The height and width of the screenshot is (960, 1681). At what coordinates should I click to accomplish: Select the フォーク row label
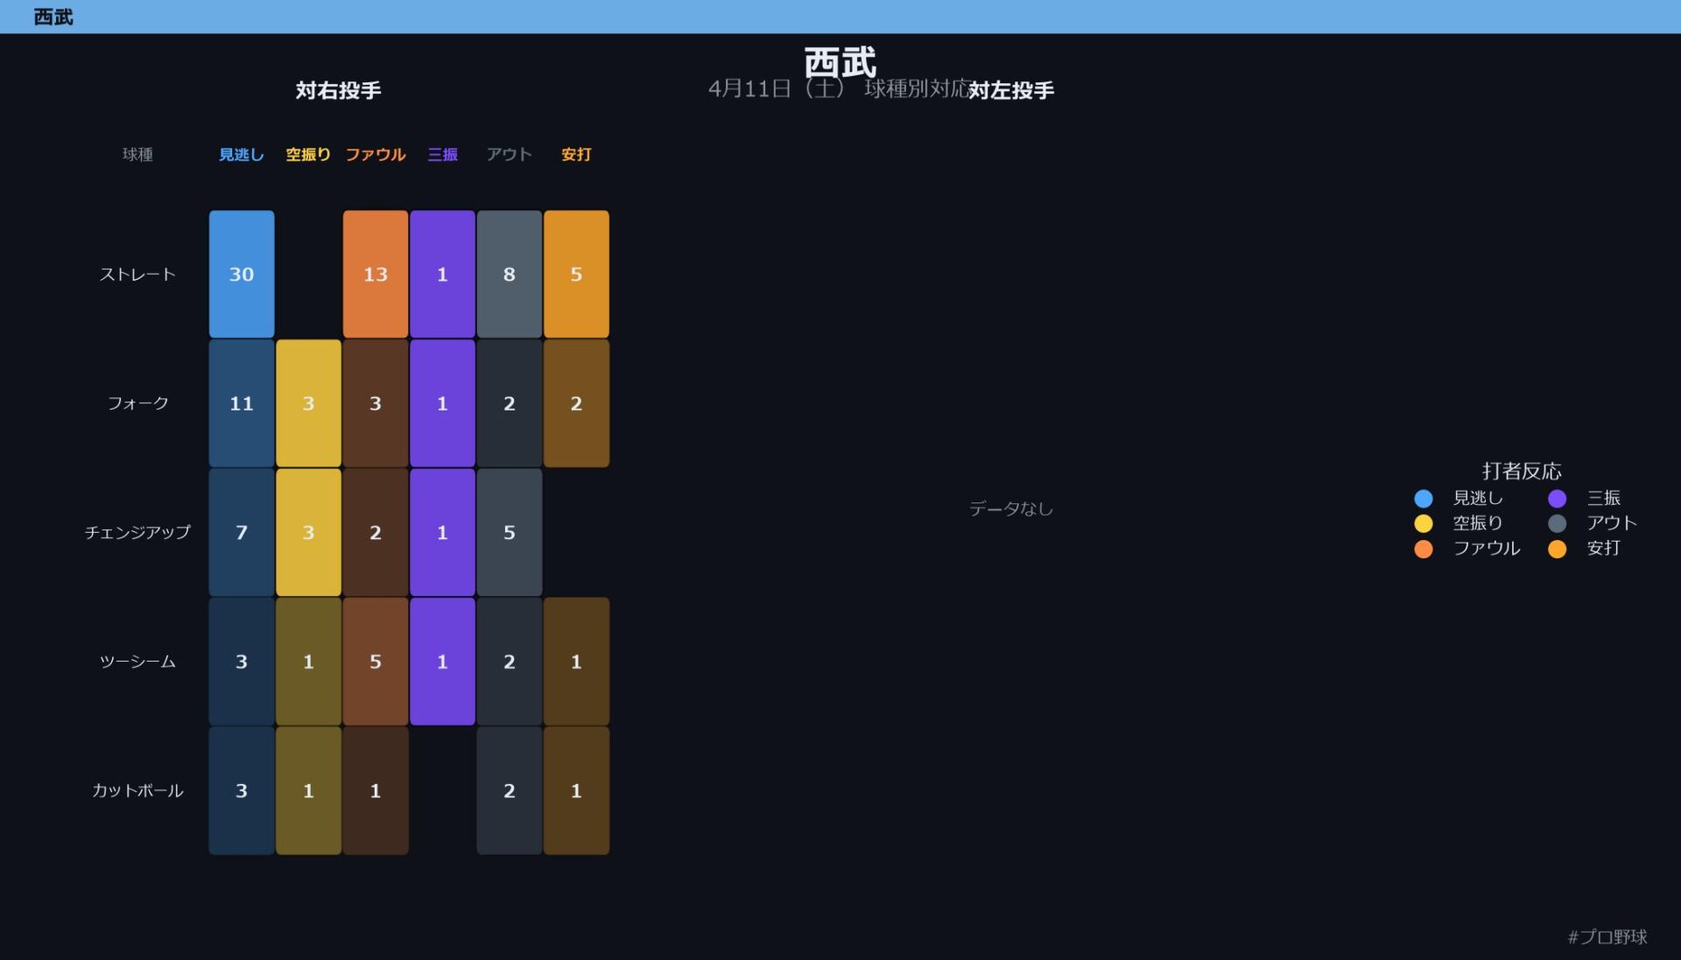(x=137, y=403)
